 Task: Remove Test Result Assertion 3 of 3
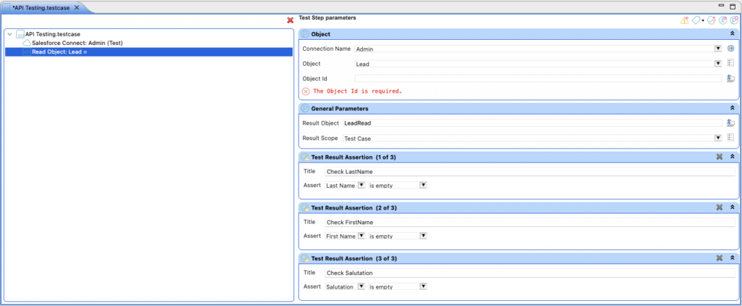click(720, 258)
